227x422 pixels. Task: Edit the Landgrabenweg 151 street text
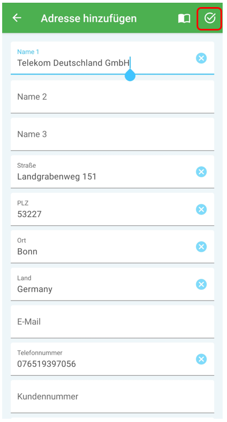coord(56,177)
